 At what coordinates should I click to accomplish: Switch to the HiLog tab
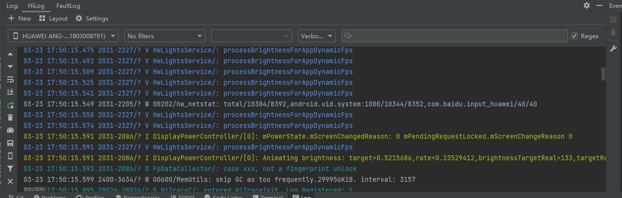tap(35, 6)
